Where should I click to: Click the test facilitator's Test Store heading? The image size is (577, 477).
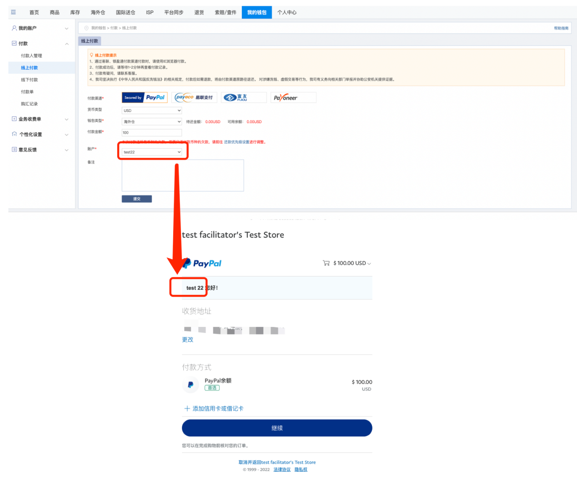pyautogui.click(x=233, y=235)
